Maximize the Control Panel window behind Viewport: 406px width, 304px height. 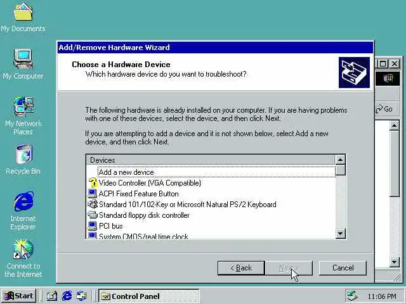(383, 63)
